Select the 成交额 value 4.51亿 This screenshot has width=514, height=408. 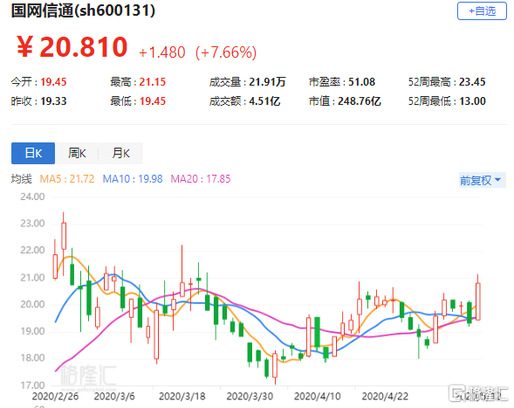(264, 101)
